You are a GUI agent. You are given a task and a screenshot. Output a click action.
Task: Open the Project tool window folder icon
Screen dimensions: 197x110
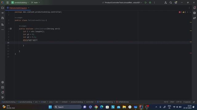[2, 8]
